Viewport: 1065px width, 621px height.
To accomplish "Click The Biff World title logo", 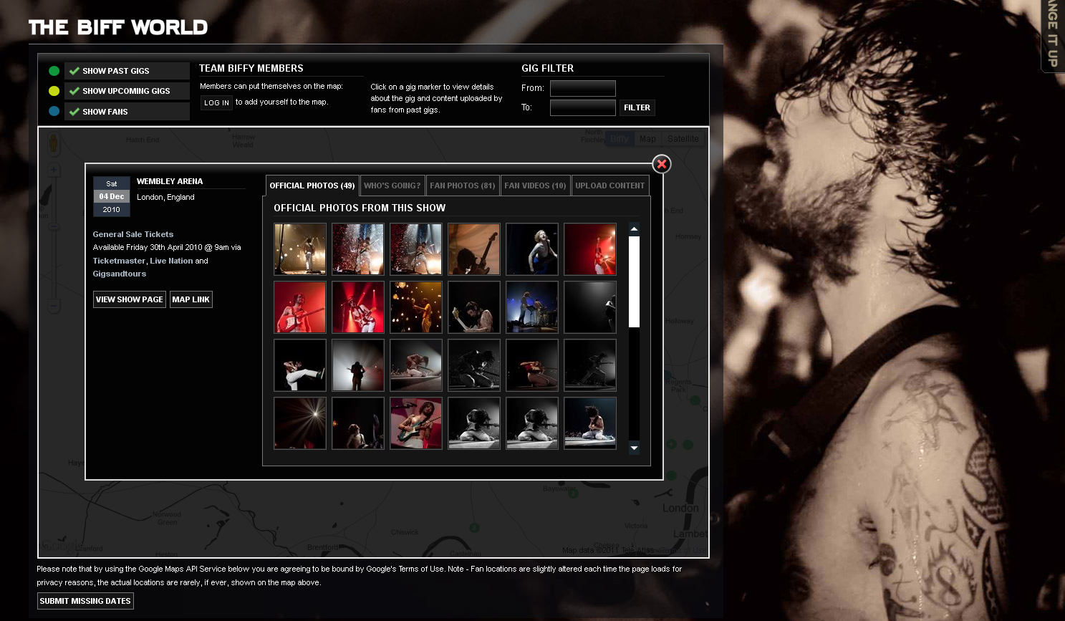I will click(x=118, y=28).
